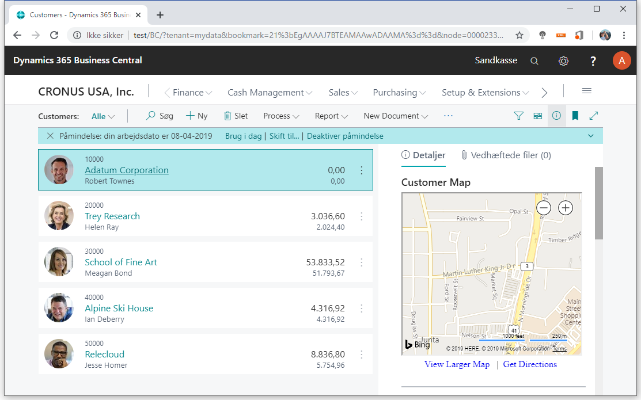Click Jesse Homer's profile photo
This screenshot has width=641, height=400.
(x=59, y=354)
